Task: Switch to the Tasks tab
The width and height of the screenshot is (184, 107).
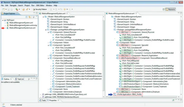Action: coord(43,100)
